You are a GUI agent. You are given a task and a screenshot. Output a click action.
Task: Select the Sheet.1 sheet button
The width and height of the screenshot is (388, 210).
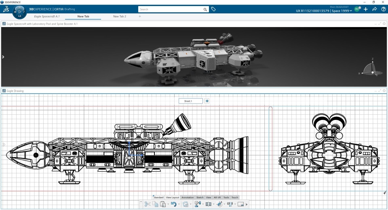(x=190, y=101)
